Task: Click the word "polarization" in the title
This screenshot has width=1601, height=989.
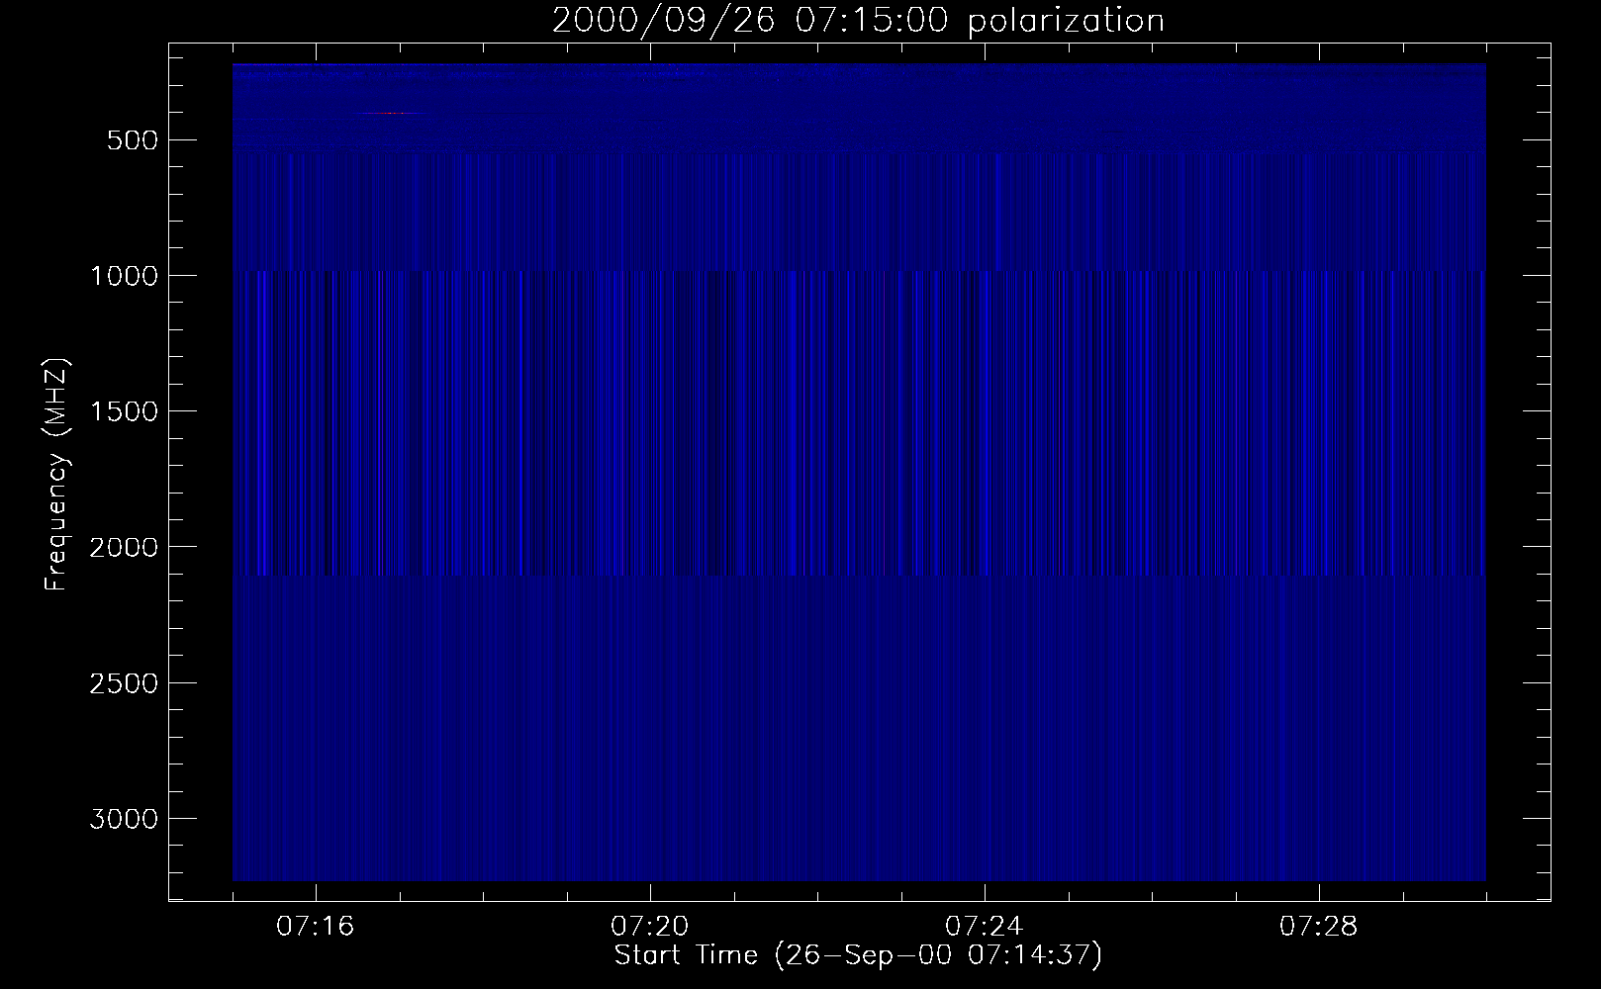Action: (x=1066, y=21)
